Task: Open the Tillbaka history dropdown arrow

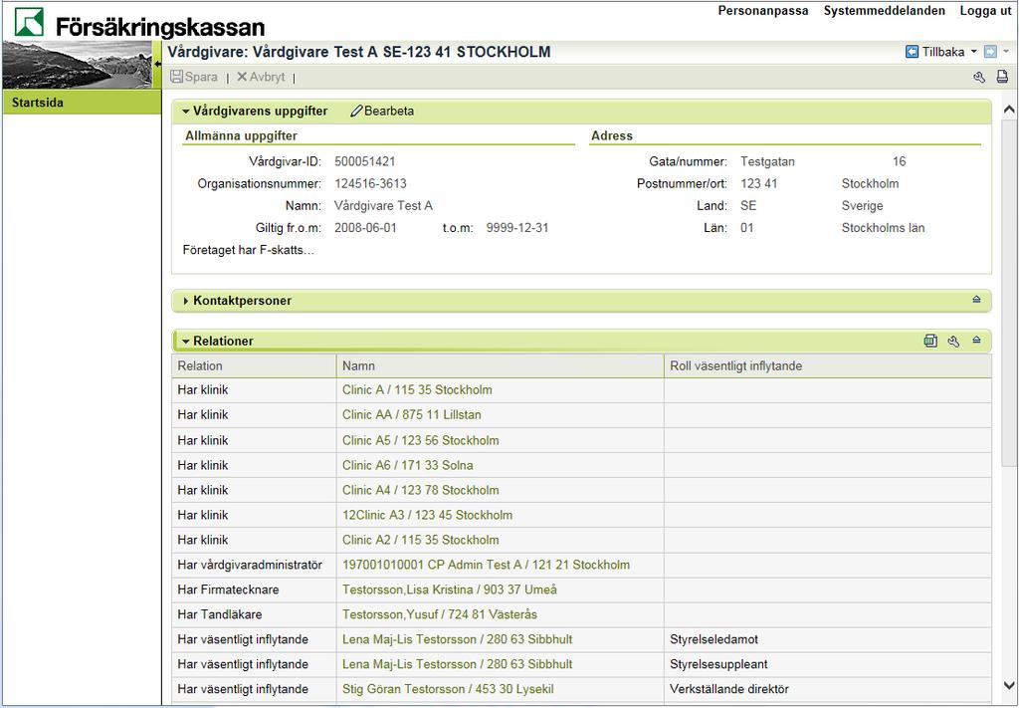Action: click(973, 52)
